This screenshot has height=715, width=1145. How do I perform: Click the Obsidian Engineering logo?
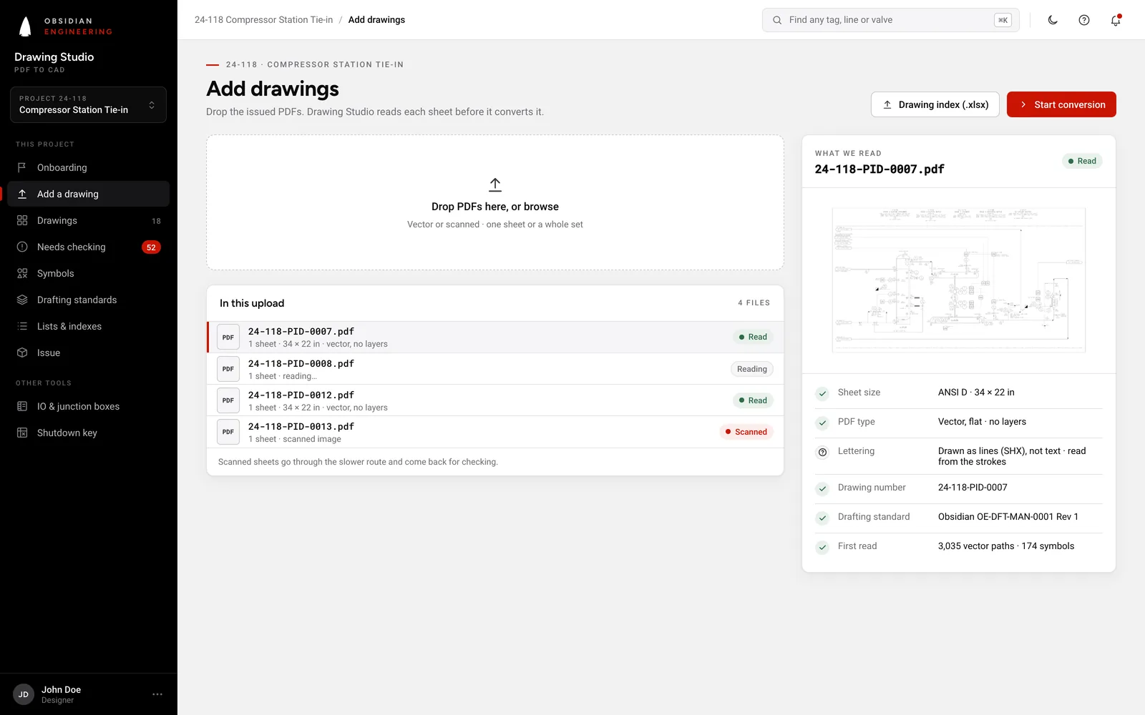coord(64,26)
